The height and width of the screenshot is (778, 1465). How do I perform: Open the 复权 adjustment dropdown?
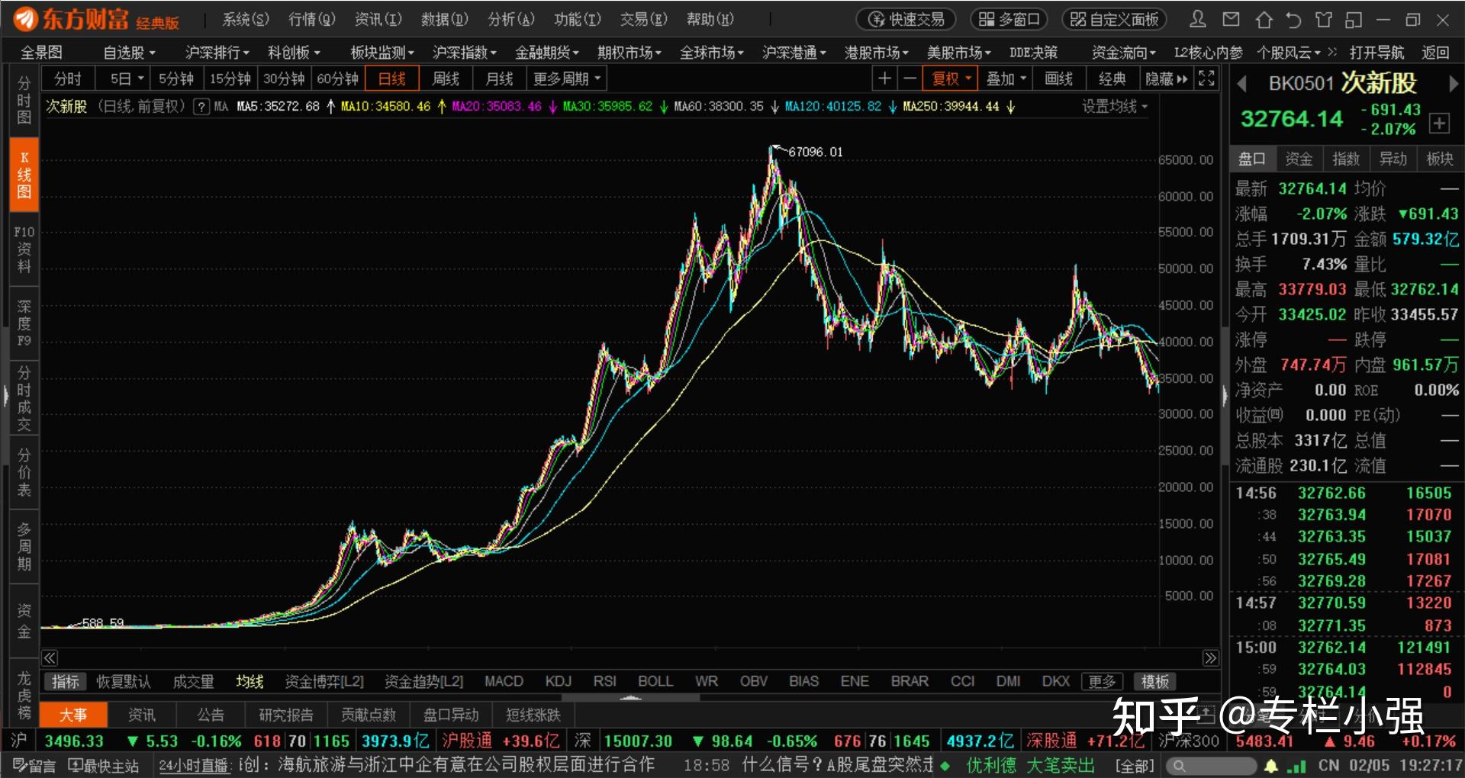coord(950,79)
